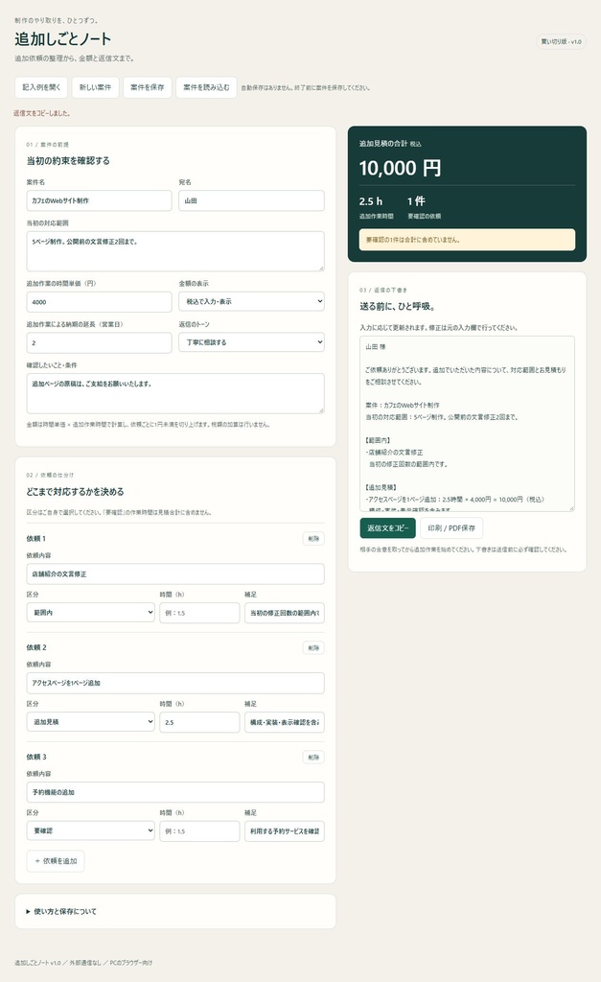This screenshot has width=601, height=982.
Task: Add another request with ＋ 依頼を追加
Action: pyautogui.click(x=56, y=861)
